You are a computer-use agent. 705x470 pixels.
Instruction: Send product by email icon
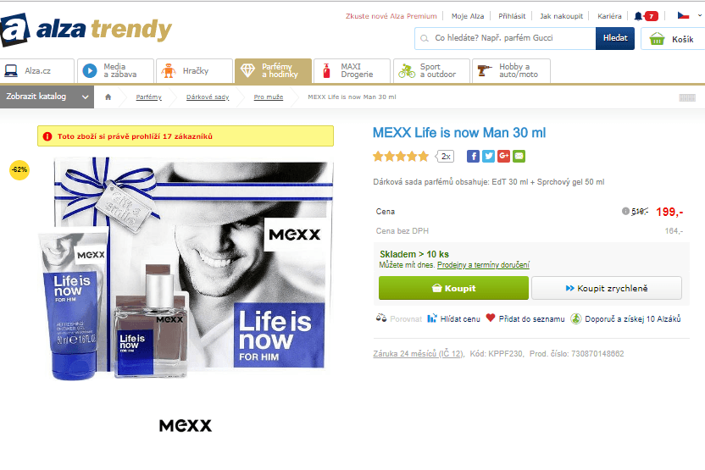[519, 157]
